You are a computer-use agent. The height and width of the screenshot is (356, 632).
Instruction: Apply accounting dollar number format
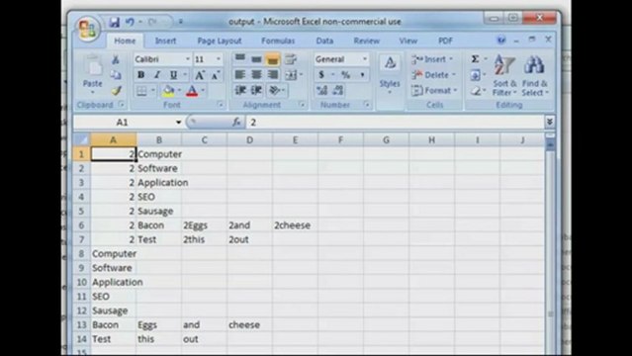[x=321, y=75]
